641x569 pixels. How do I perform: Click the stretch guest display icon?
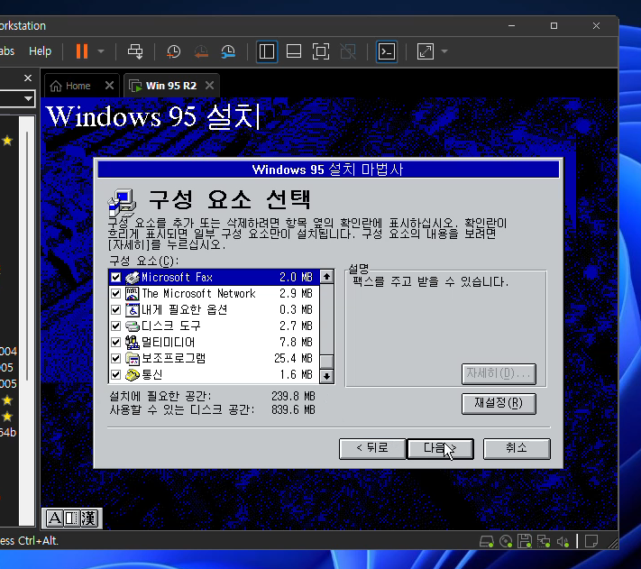pyautogui.click(x=426, y=51)
